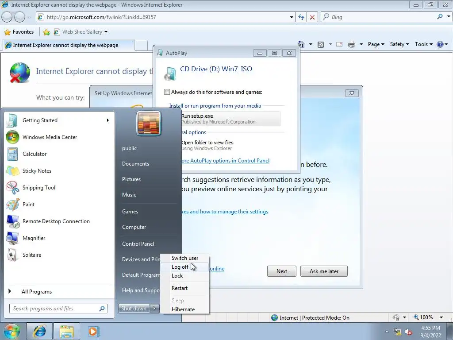Open Computer from Start menu
The image size is (453, 340).
pos(134,227)
